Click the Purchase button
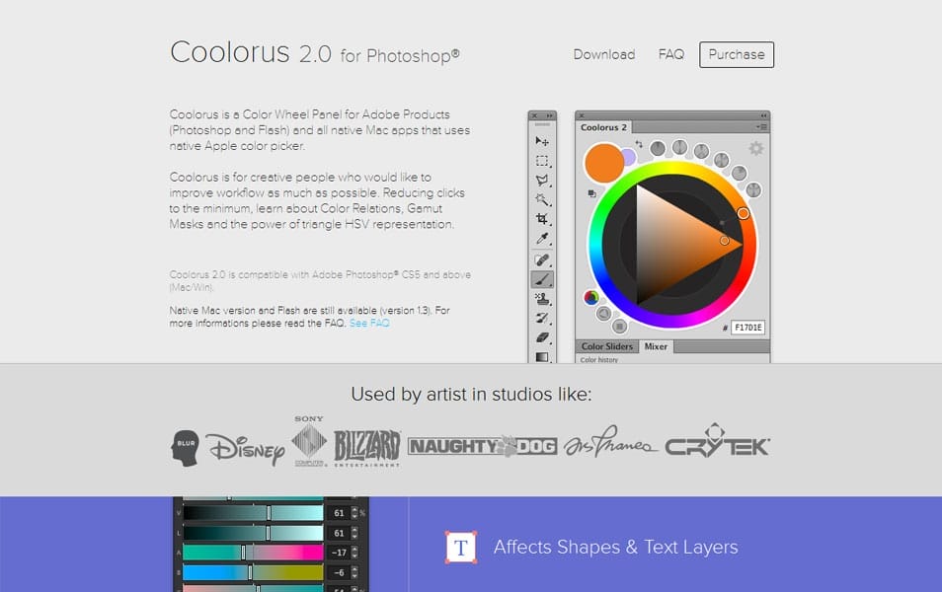Image resolution: width=942 pixels, height=592 pixels. click(737, 54)
